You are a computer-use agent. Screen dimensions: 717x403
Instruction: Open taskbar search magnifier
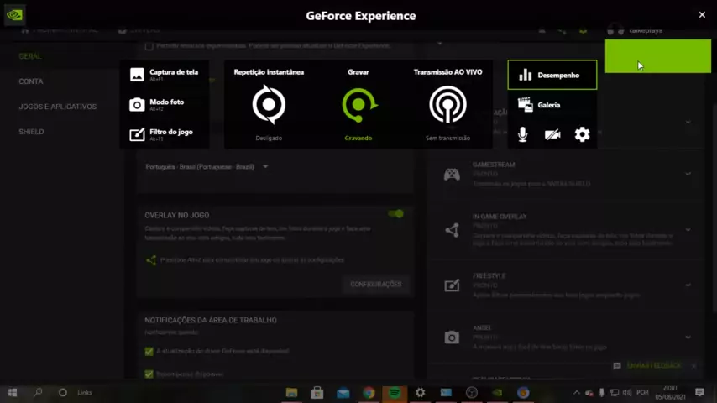coord(38,392)
